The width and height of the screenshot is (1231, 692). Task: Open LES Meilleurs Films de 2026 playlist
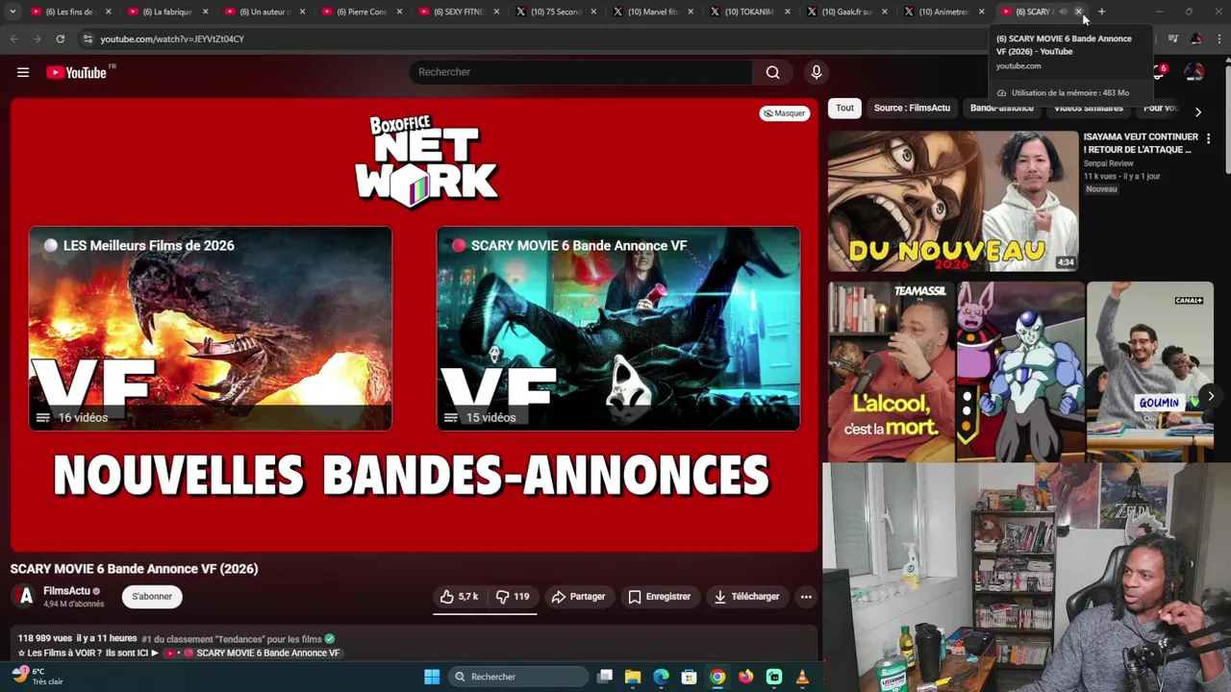coord(211,329)
